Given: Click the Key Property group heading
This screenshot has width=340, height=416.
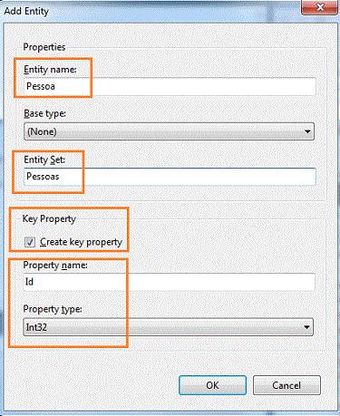Looking at the screenshot, I should (49, 218).
